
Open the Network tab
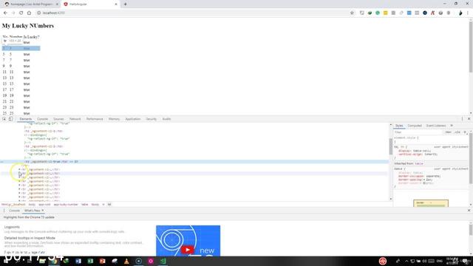pos(75,119)
